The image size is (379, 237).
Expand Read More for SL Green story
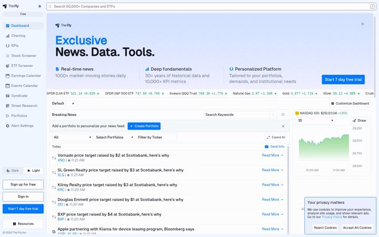tap(273, 170)
